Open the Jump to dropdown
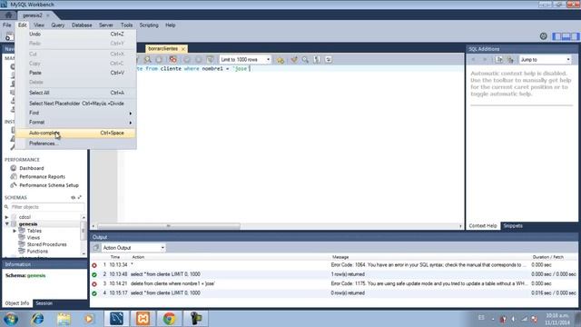This screenshot has width=581, height=327. [x=545, y=59]
